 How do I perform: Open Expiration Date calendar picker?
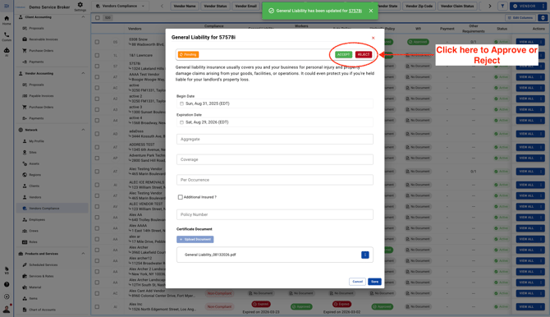pos(181,122)
